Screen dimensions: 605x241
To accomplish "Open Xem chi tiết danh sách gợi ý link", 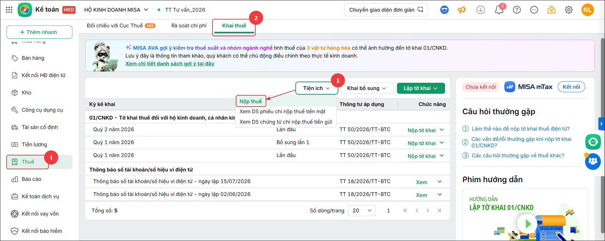I will pos(170,64).
